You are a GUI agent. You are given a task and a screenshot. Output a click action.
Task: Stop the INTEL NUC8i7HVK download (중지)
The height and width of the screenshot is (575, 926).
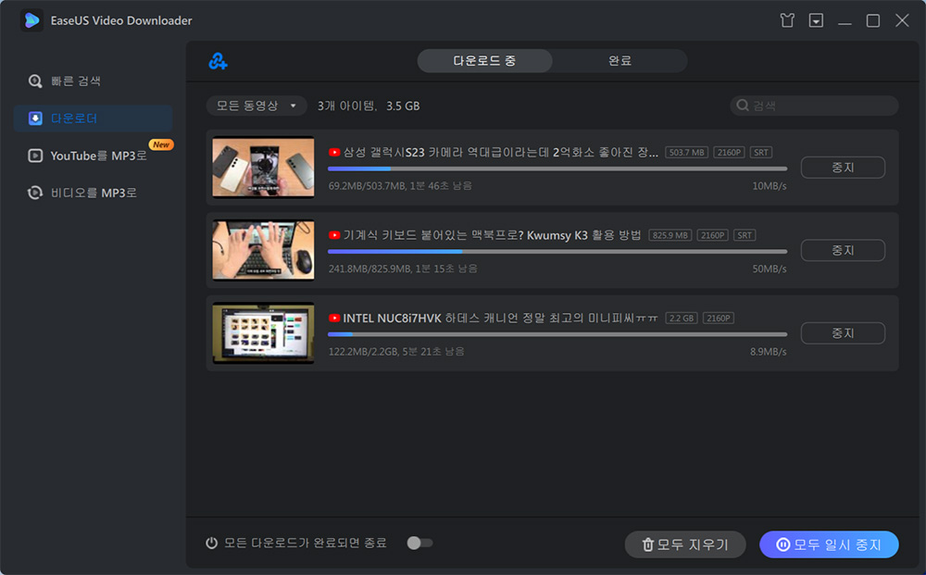[x=843, y=333]
